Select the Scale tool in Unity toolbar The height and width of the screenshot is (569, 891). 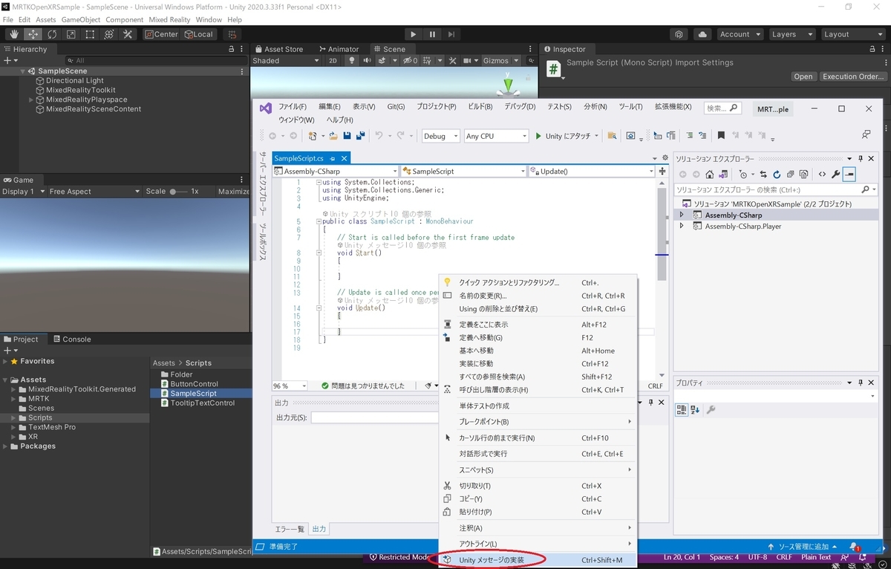click(71, 34)
